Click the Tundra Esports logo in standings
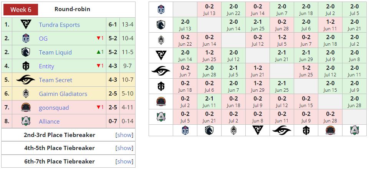This screenshot has height=170, width=369. (25, 25)
